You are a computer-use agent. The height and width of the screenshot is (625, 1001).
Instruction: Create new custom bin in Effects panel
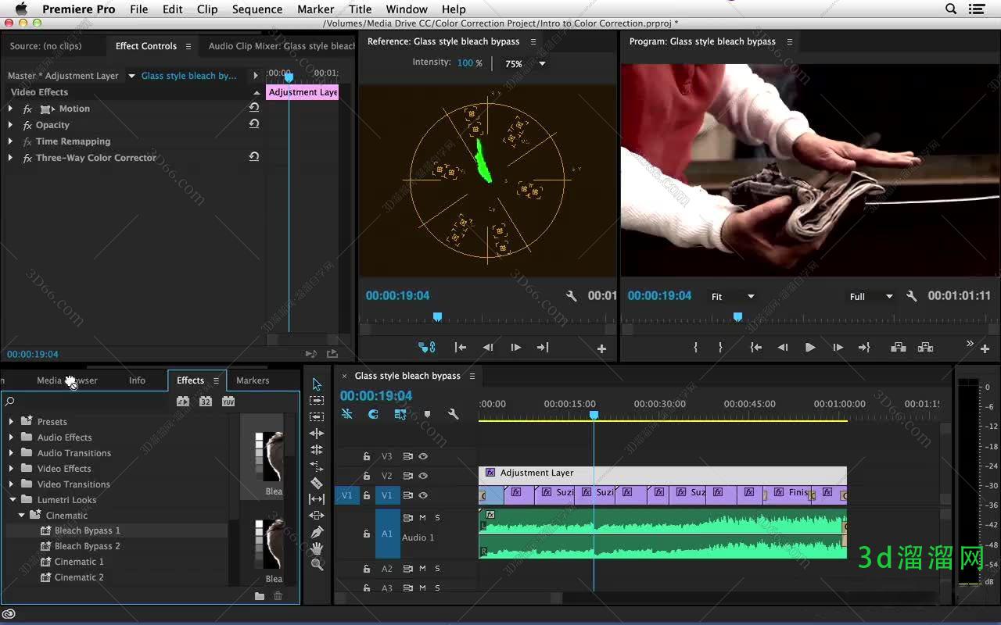(x=260, y=596)
